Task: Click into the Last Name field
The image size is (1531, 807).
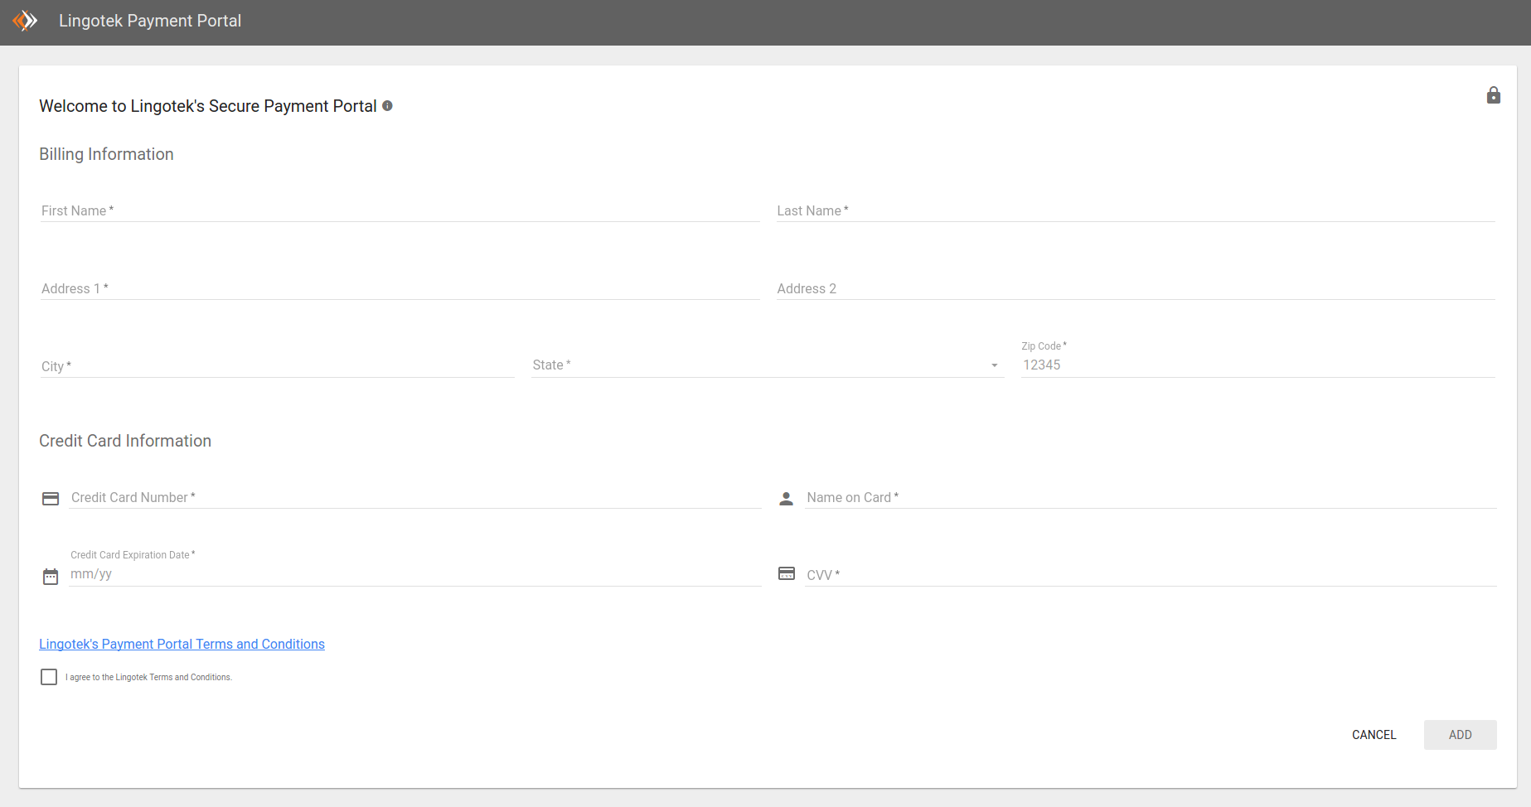Action: tap(1136, 210)
